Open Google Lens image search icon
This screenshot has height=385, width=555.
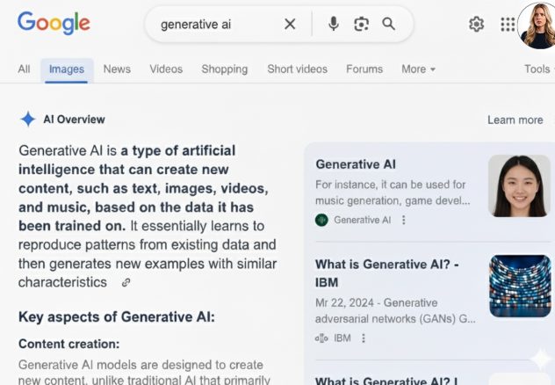click(362, 24)
